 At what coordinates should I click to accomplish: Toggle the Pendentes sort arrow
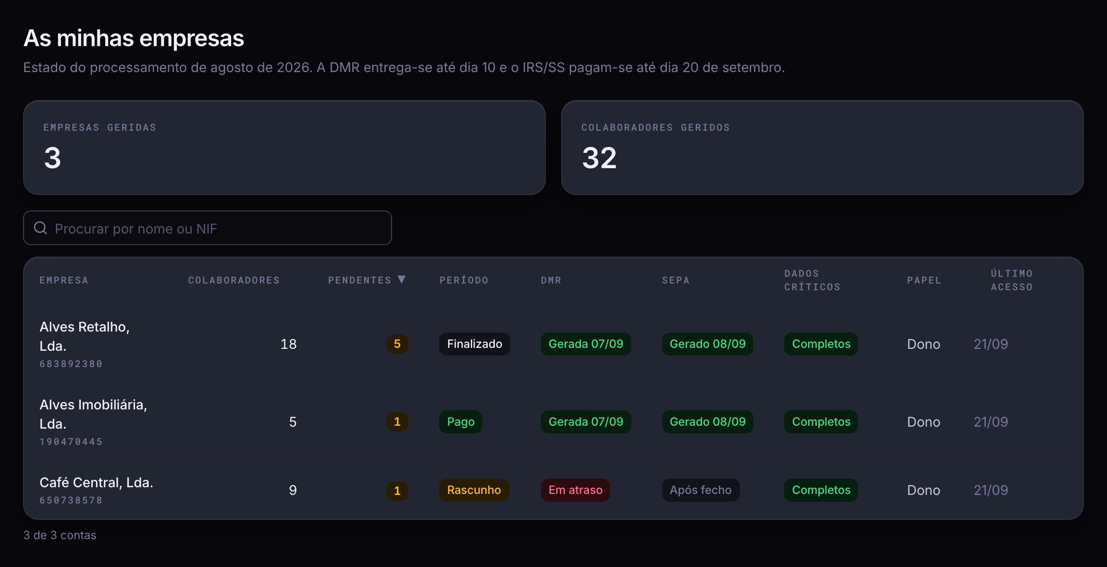[402, 280]
